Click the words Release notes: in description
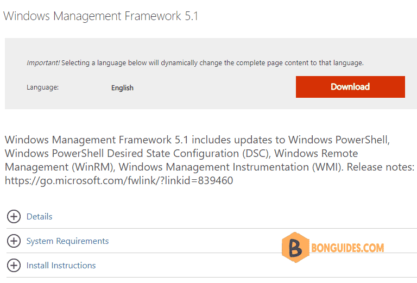 pos(381,167)
